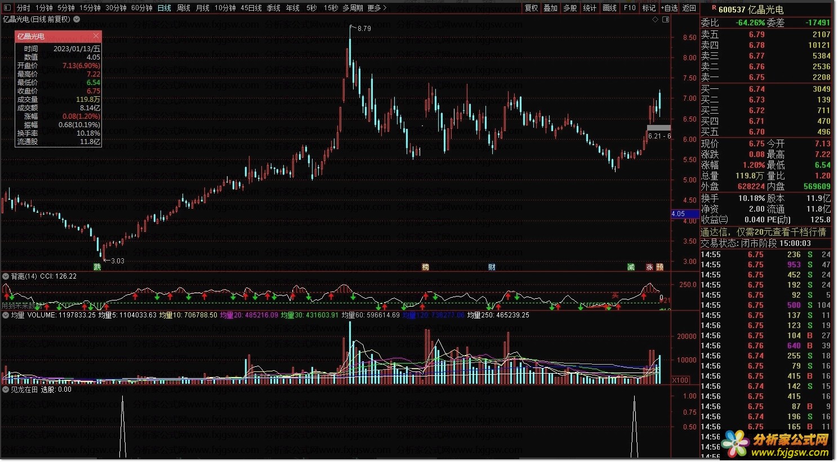
Task: Click the green 均量30 label
Action: (x=310, y=315)
